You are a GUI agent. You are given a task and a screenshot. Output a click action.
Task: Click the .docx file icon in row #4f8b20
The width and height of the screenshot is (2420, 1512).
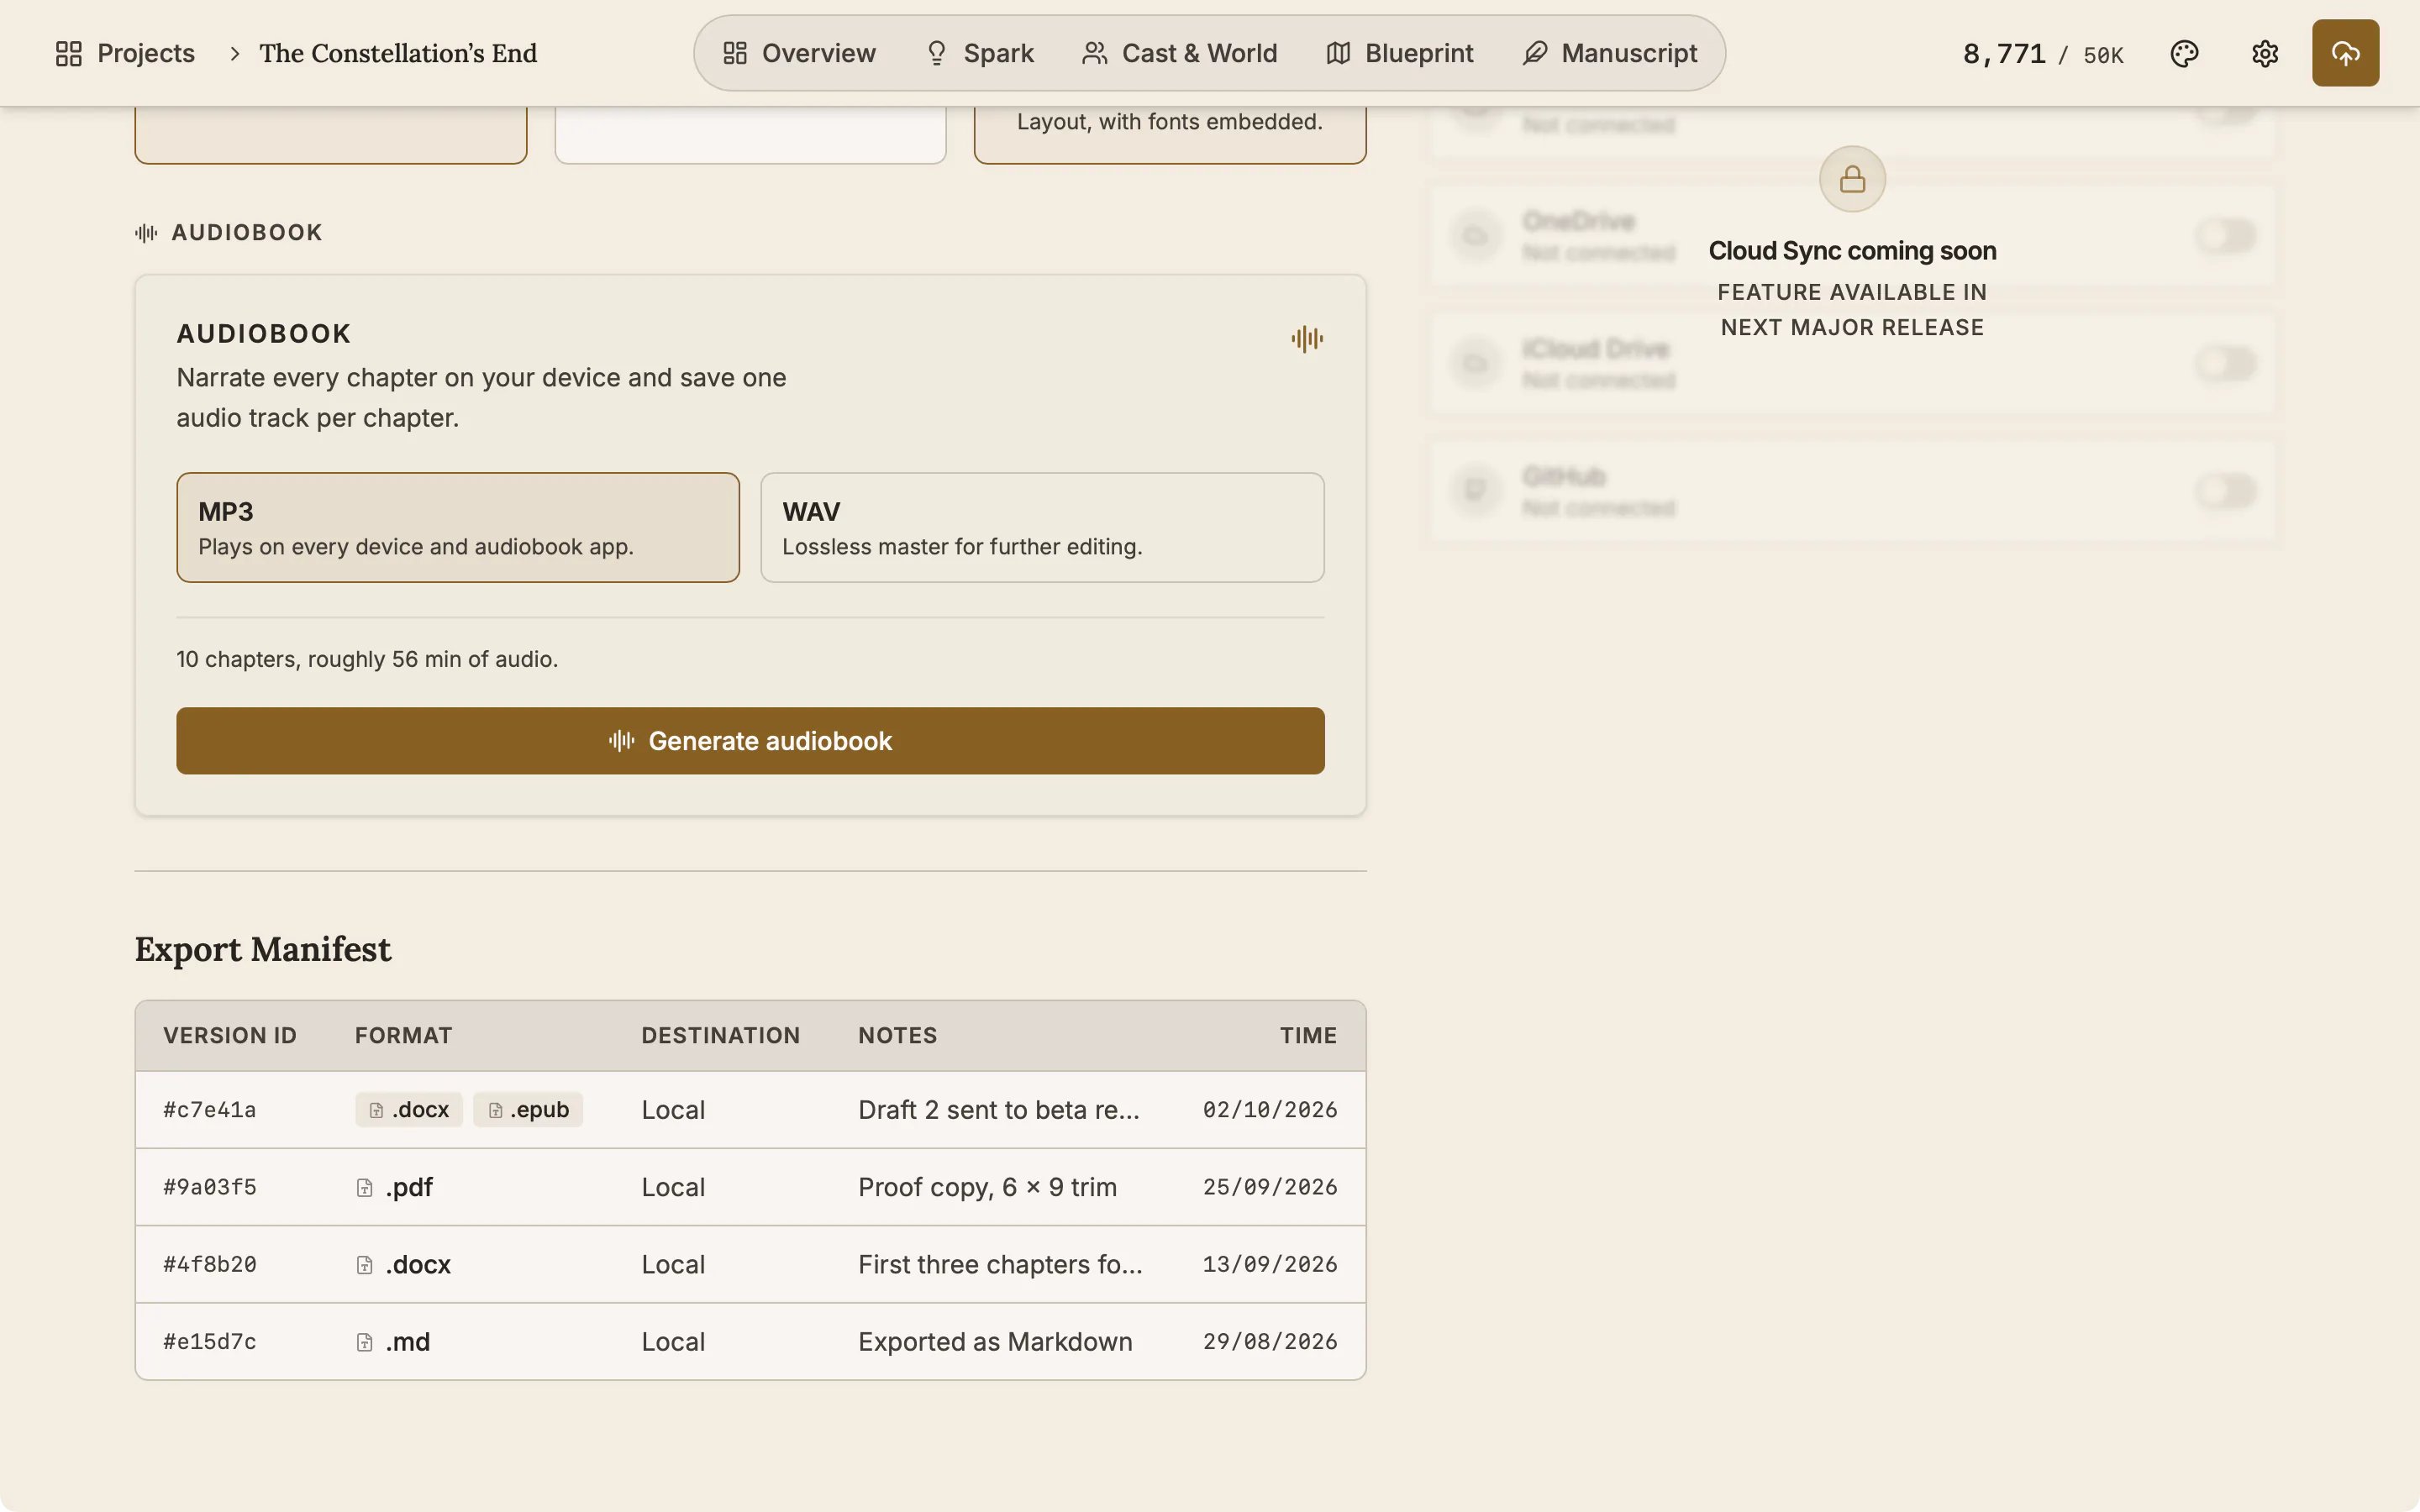[x=365, y=1265]
